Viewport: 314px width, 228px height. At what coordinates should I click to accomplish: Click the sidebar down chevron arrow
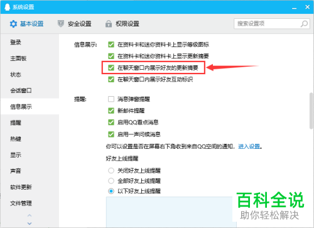(x=30, y=224)
